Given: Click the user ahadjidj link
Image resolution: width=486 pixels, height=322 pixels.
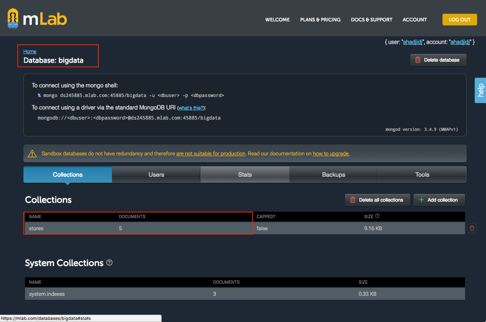Looking at the screenshot, I should click(412, 42).
